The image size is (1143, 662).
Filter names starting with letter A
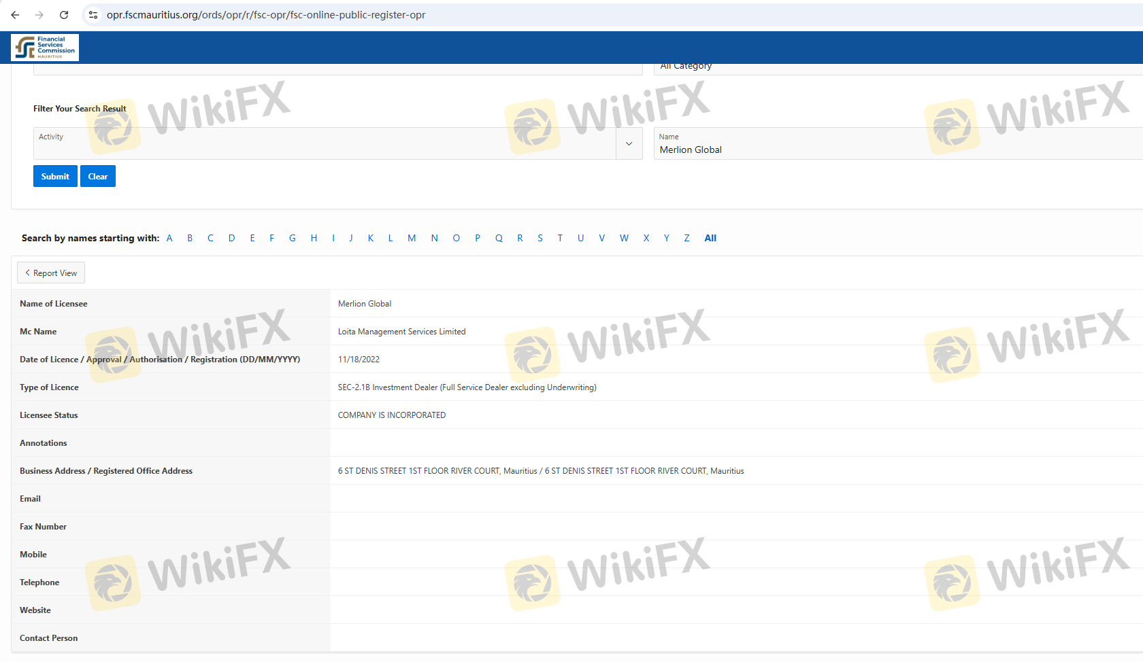169,238
